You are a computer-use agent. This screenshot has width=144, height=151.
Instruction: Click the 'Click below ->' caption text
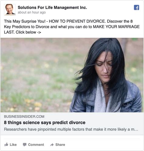(28, 32)
